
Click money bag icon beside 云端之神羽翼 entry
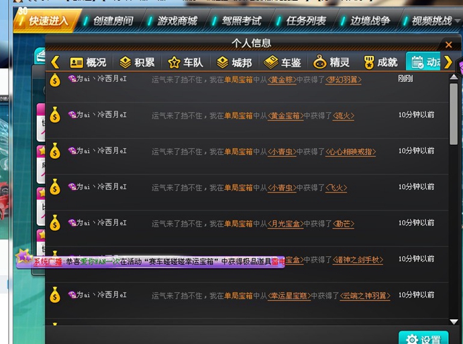[x=55, y=295]
